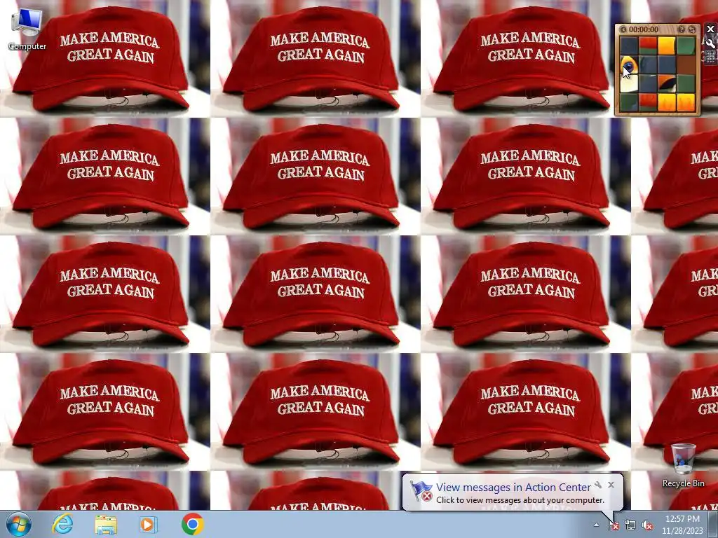Click the Action Center flag tray icon
This screenshot has width=718, height=538.
tap(614, 525)
